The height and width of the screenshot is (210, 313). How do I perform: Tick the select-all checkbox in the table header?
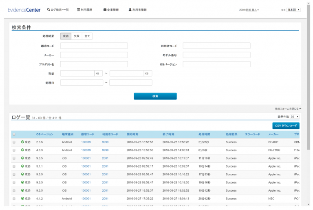[x=14, y=134]
